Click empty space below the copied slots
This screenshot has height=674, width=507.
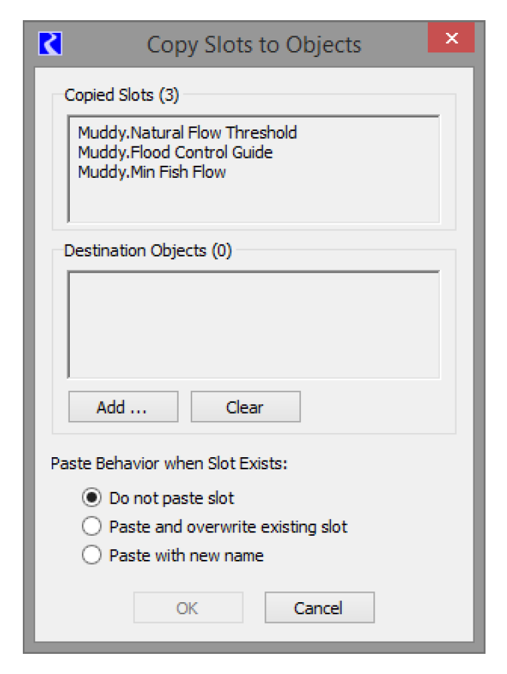coord(253,201)
